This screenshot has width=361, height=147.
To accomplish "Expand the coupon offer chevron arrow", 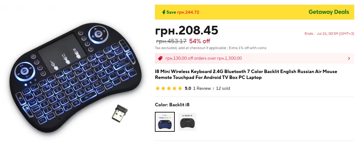I will (x=349, y=58).
